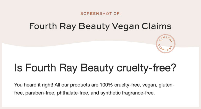Image resolution: width=201 pixels, height=109 pixels.
Task: Click the 'Fourth Ray Beauty Vegan Claims' title
Action: point(100,26)
